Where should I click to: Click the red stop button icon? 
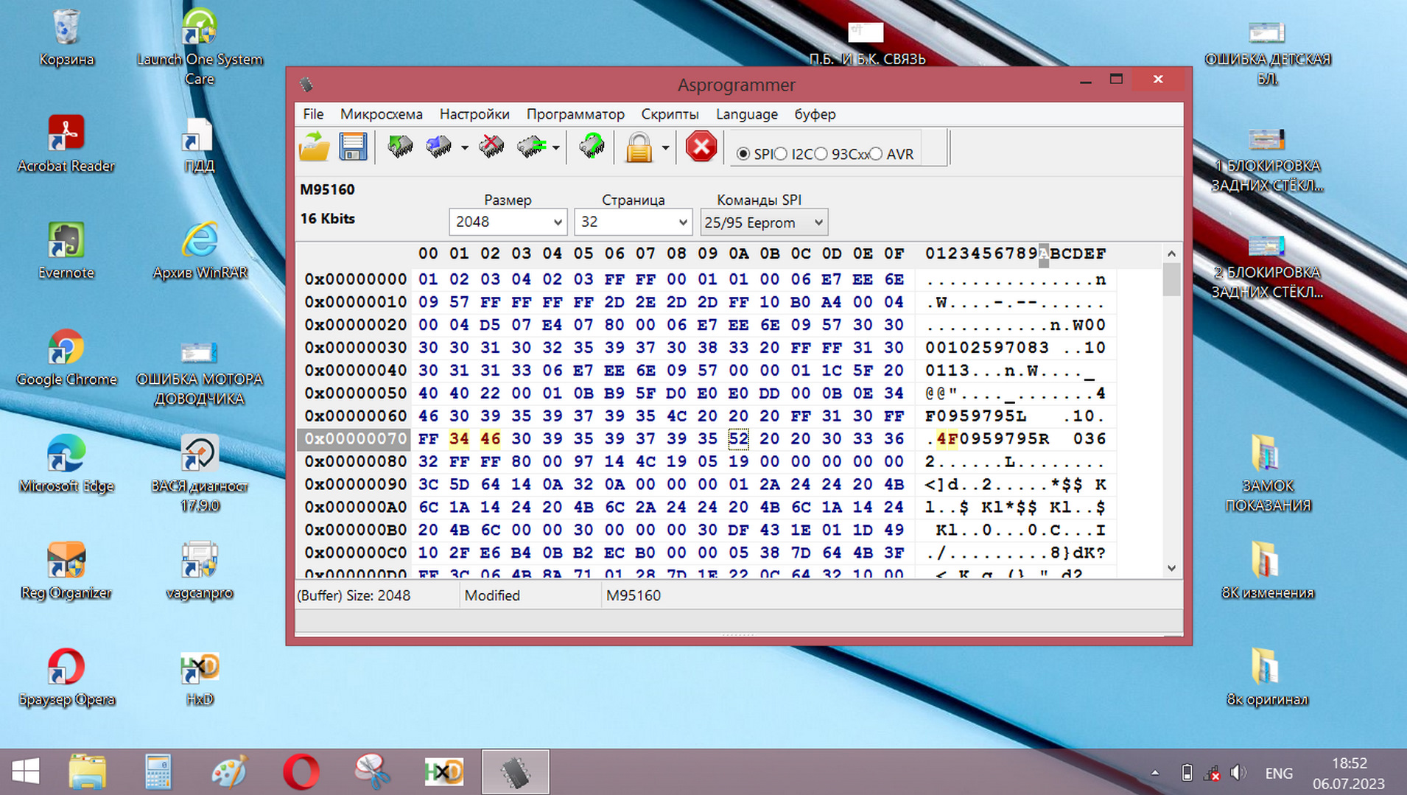701,147
